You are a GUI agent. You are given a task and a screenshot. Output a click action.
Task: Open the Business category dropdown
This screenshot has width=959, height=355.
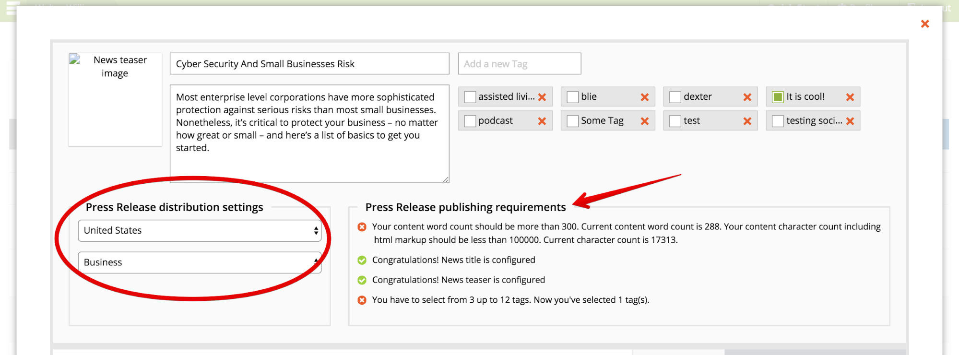200,262
